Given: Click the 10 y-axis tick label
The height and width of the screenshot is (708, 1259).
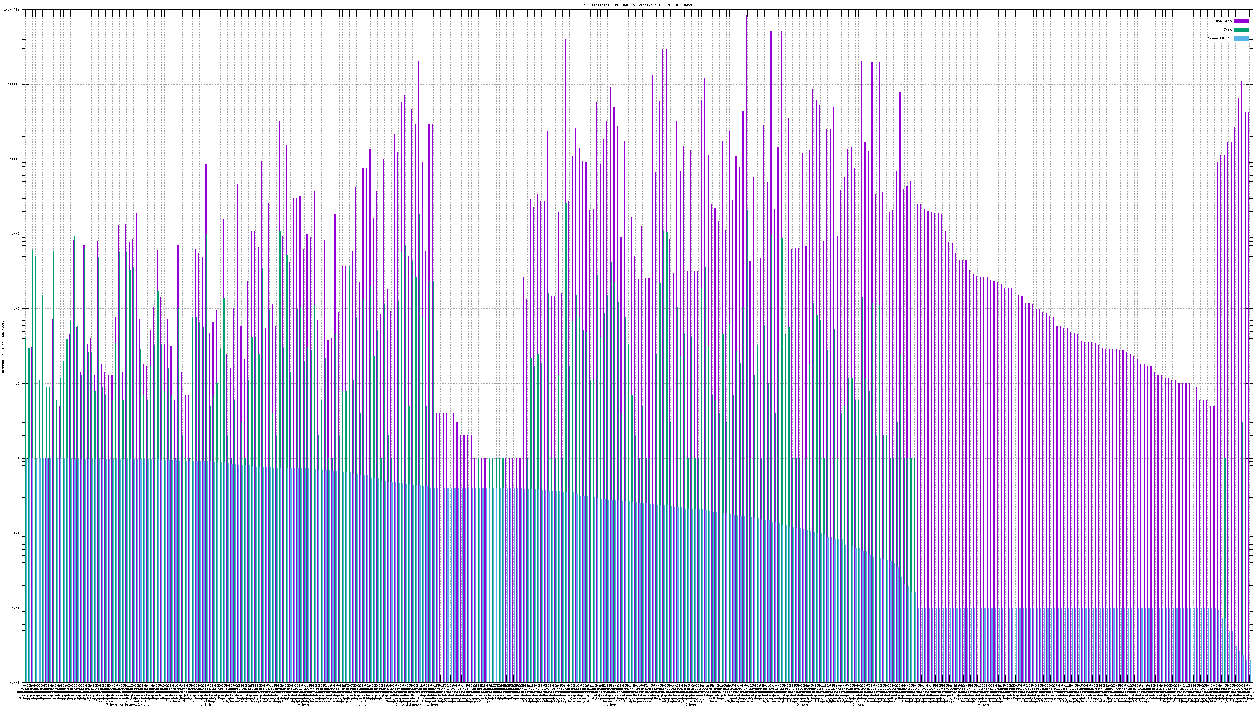Looking at the screenshot, I should click(18, 383).
